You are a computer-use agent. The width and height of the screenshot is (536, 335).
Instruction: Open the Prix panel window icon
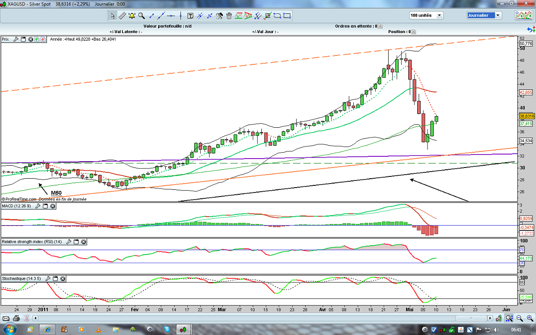pyautogui.click(x=24, y=39)
